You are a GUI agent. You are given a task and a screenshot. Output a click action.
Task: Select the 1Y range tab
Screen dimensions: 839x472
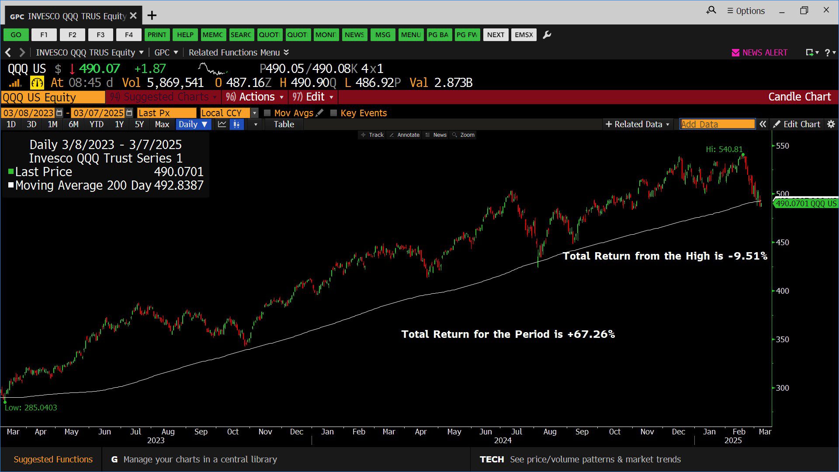(x=119, y=124)
